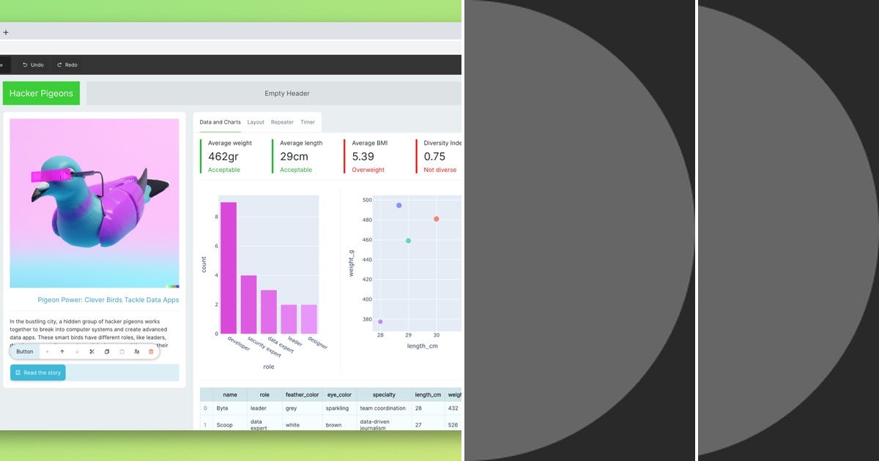Click the 'eye_color' column header
Image resolution: width=879 pixels, height=461 pixels.
341,394
